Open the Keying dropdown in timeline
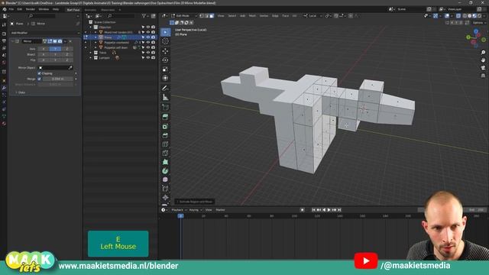 [196, 210]
